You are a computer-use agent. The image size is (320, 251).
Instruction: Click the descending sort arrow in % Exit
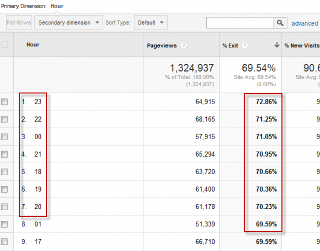tap(277, 45)
